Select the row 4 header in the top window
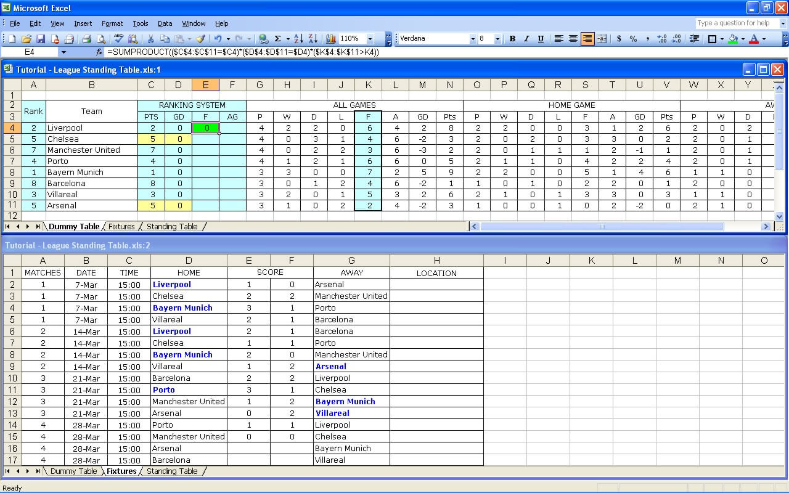Viewport: 789px width, 493px height. tap(12, 128)
